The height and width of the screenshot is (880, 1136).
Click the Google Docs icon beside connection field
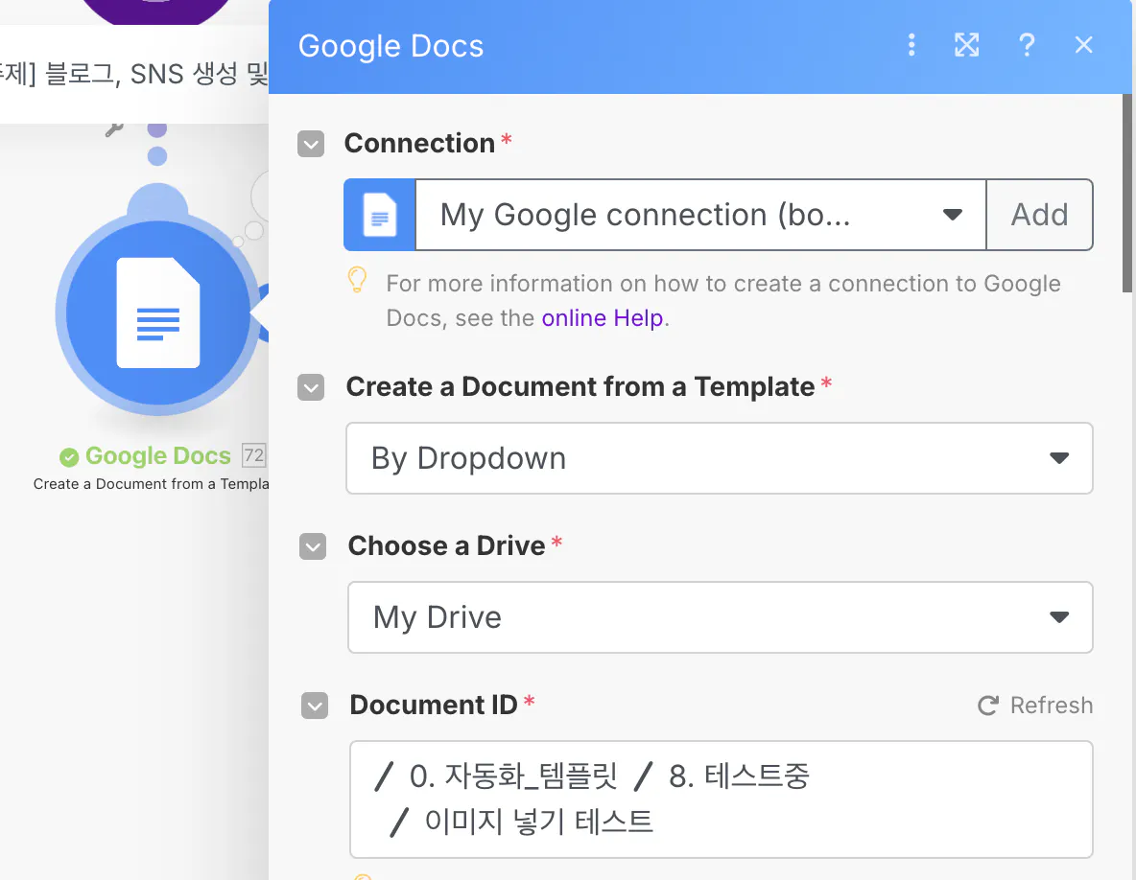(380, 215)
